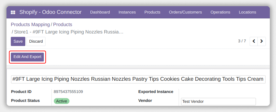Click the Exported Instance label
276x112 pixels.
click(156, 92)
